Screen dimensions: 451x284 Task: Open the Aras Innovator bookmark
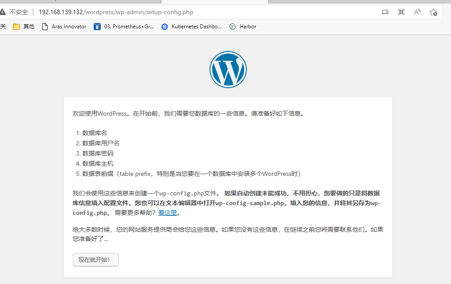(x=64, y=27)
